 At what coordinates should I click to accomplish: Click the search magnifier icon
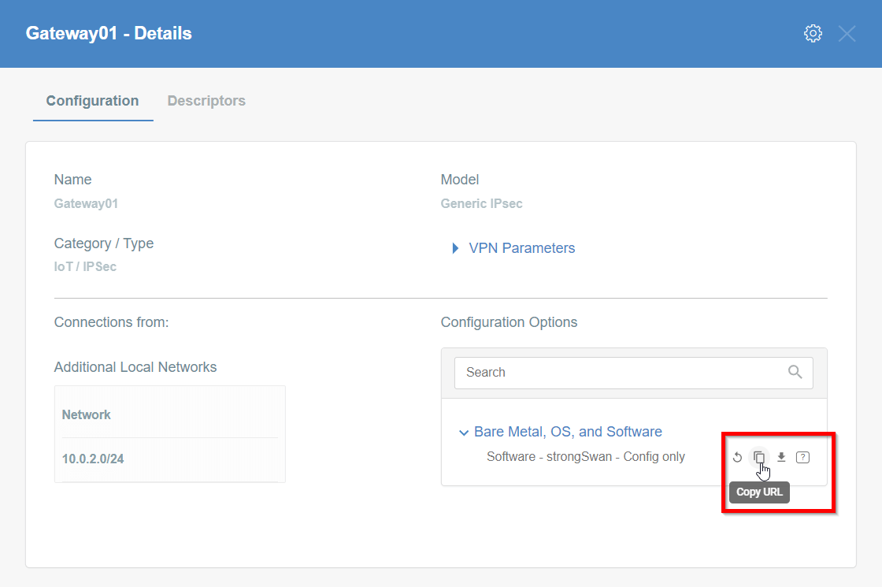click(x=795, y=372)
